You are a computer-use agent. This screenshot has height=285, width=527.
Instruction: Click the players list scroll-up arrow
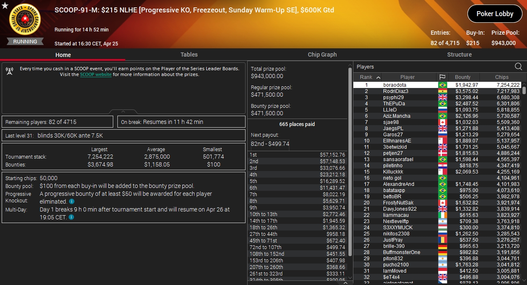click(x=524, y=83)
